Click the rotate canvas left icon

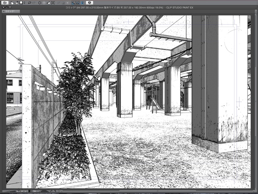tap(52, 191)
